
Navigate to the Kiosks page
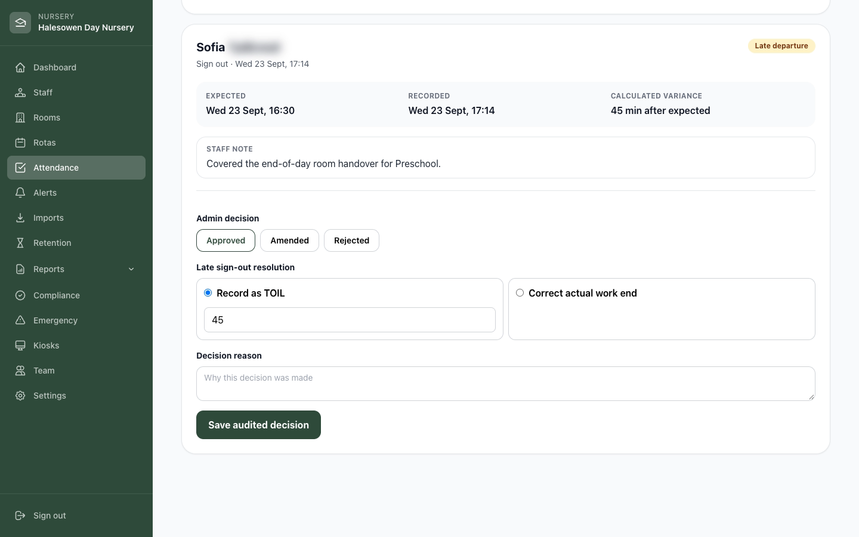pos(76,345)
